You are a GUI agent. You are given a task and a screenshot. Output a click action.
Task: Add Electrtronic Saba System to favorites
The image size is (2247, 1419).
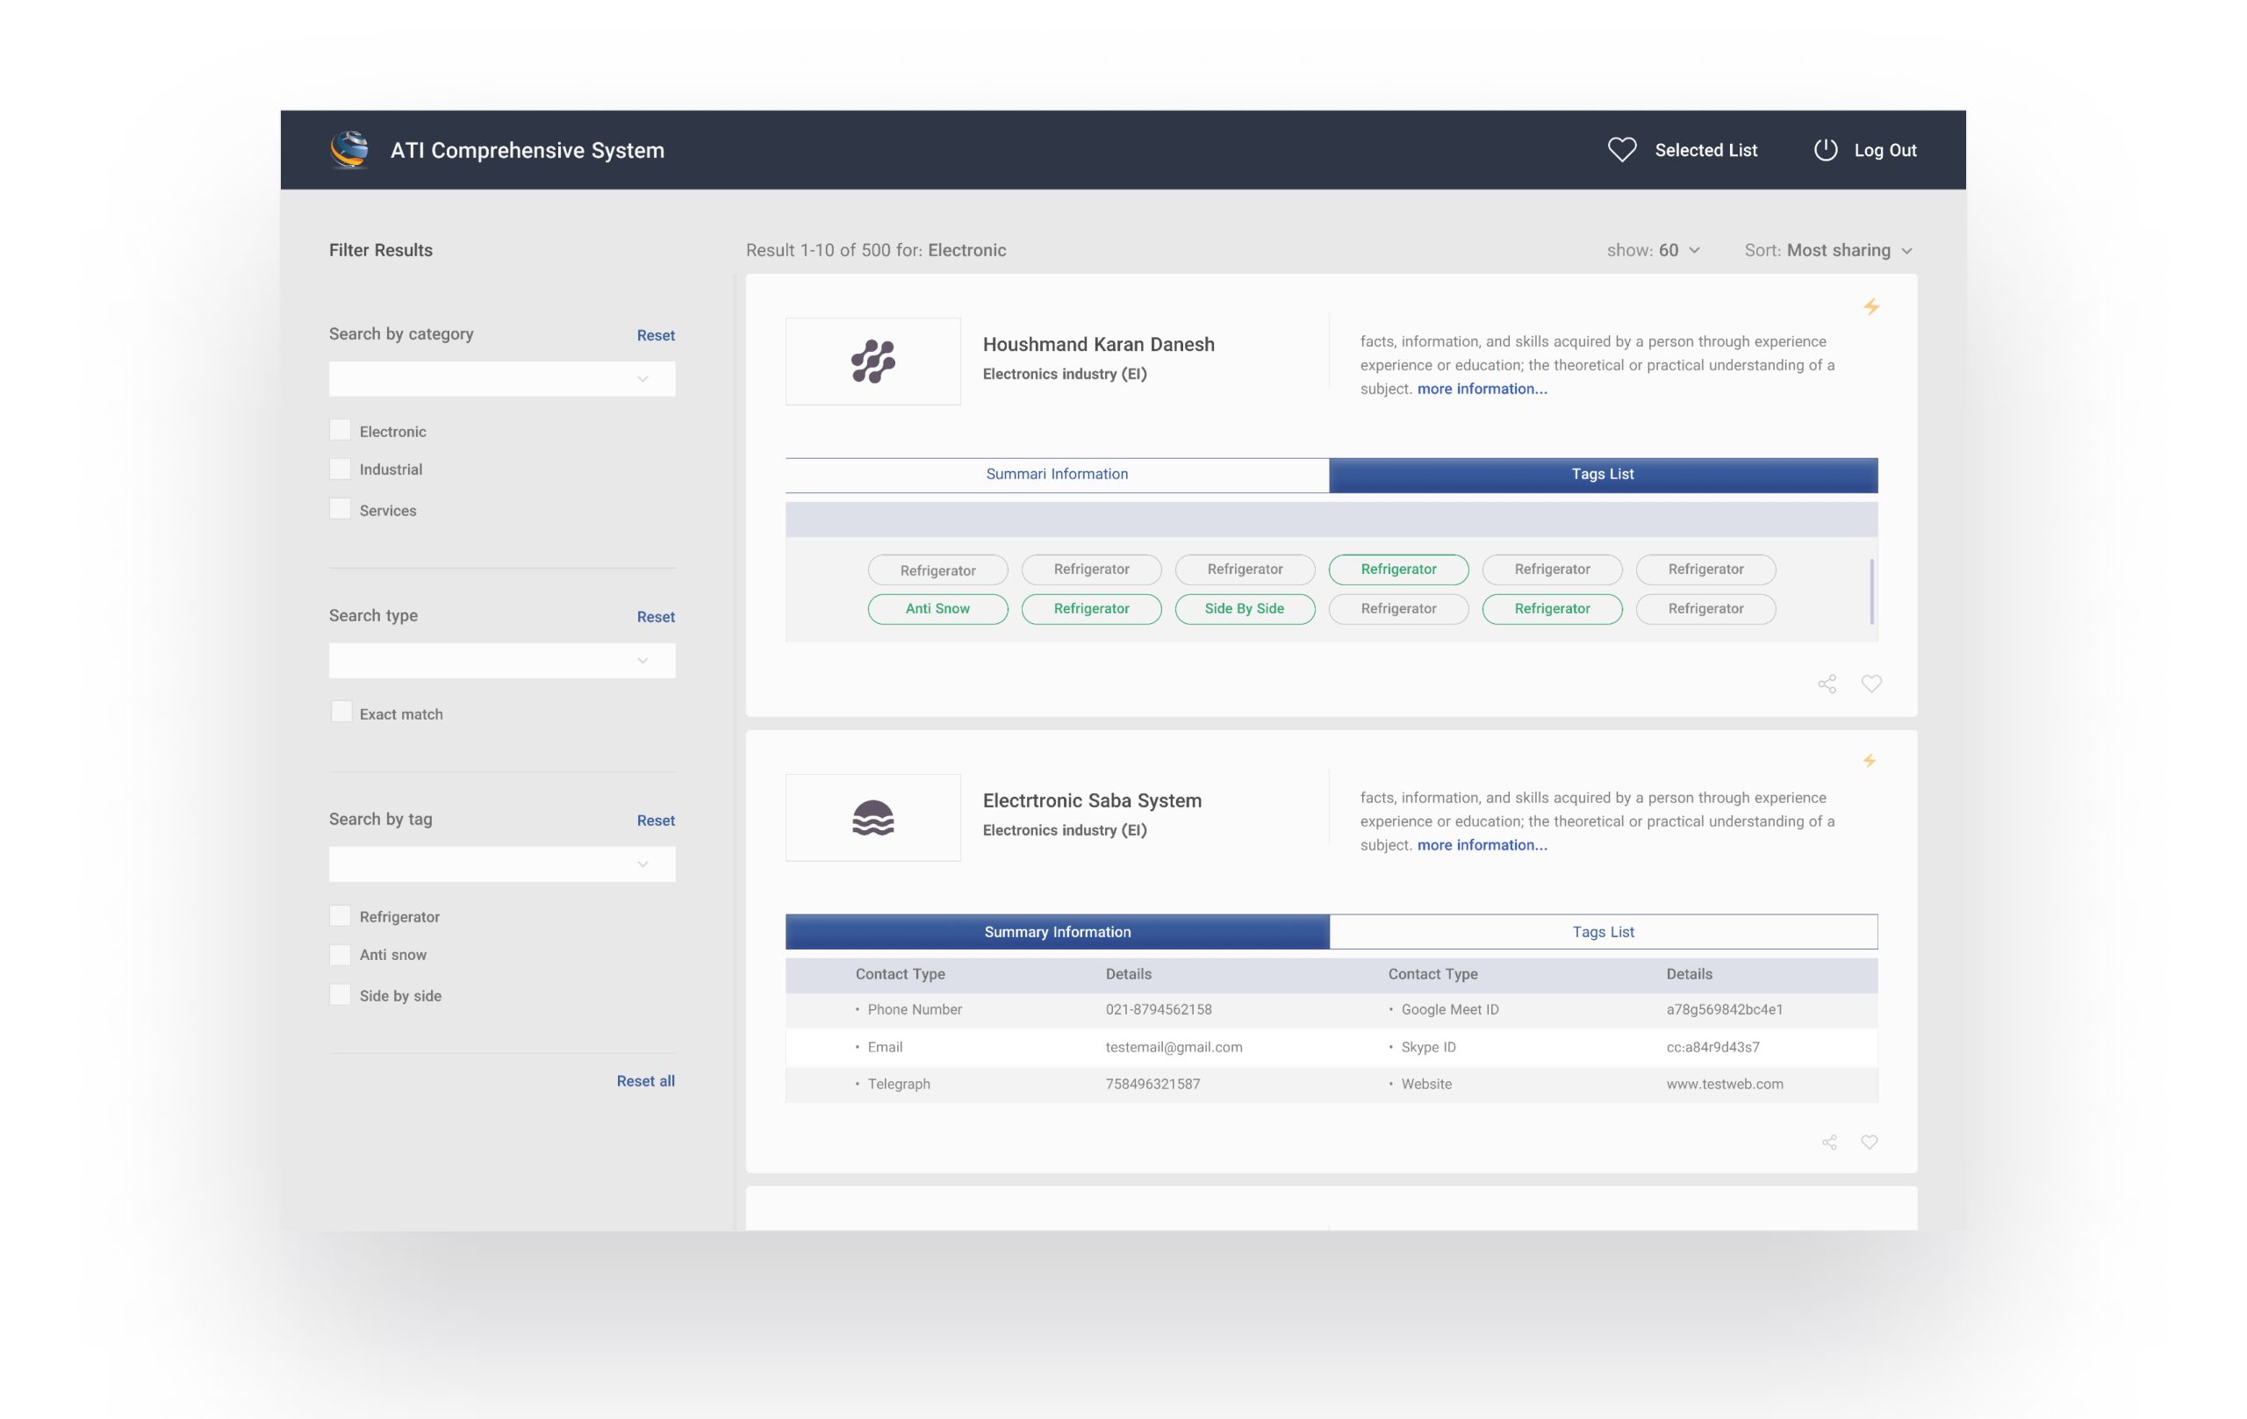click(1869, 1142)
